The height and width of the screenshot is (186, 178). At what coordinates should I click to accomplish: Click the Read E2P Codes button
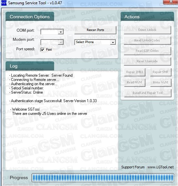(147, 51)
